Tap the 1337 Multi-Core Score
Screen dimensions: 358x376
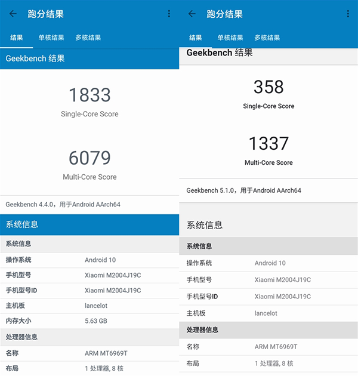268,144
